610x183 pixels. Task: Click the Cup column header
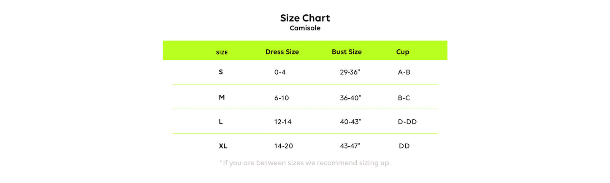point(403,52)
